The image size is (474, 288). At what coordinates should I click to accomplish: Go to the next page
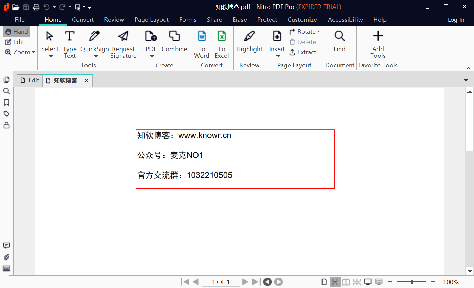click(245, 282)
